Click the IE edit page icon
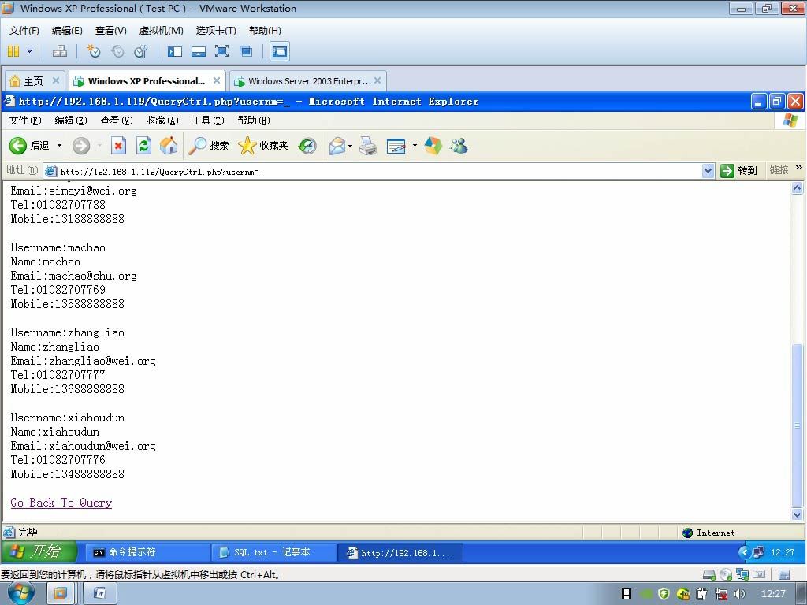 point(396,146)
